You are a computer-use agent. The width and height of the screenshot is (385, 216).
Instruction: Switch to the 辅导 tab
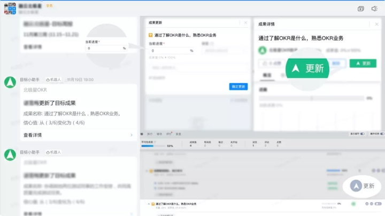159,134
